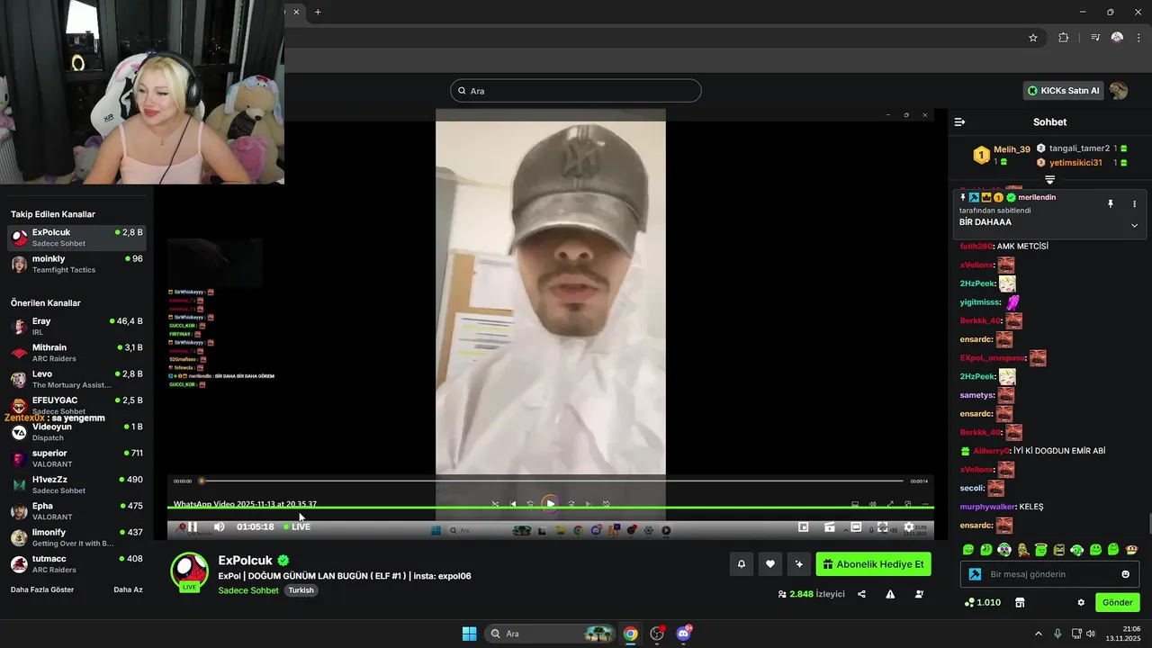Open moinkly channel in sidebar
1152x648 pixels.
tap(76, 264)
